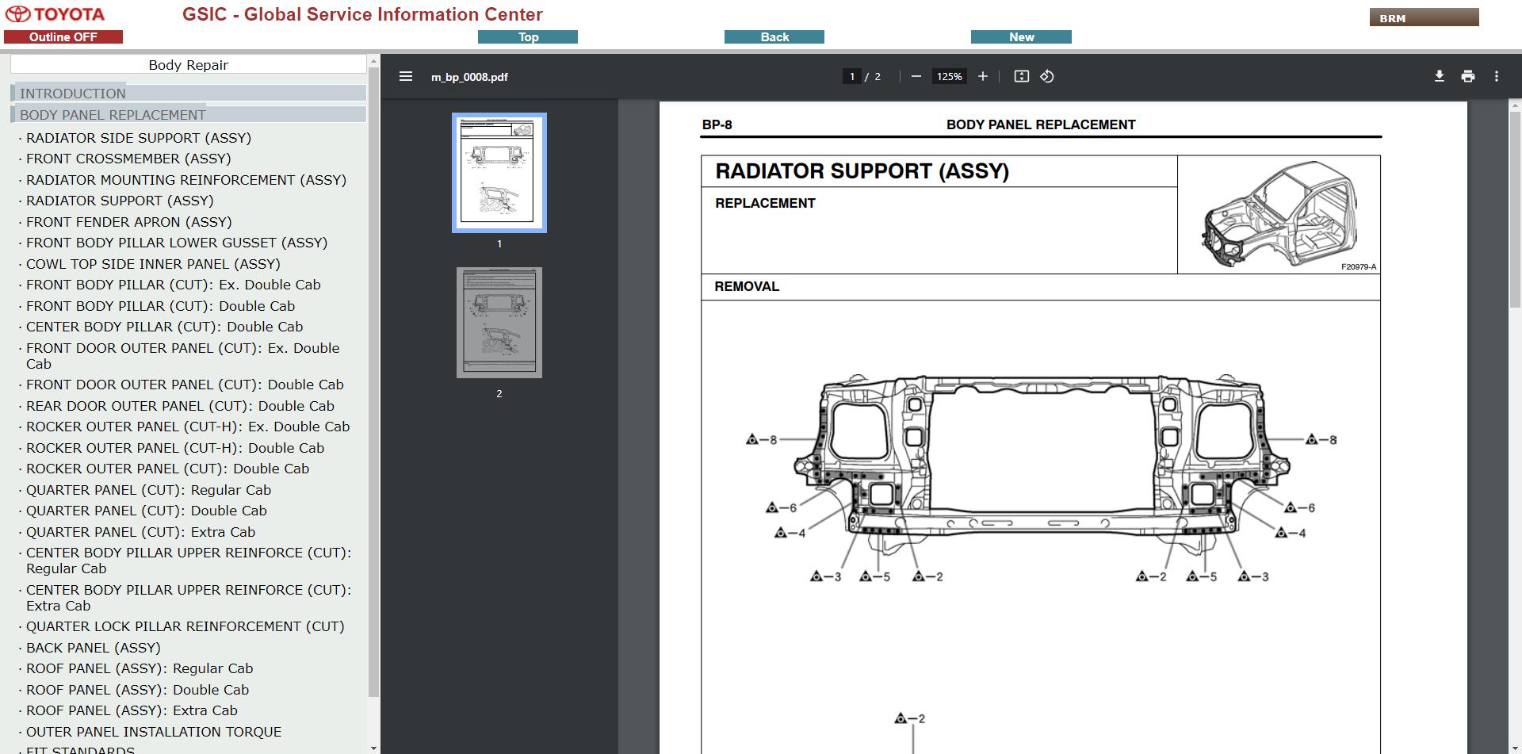Open QUARTER PANEL (CUT): Double Cab
The image size is (1522, 754).
coord(147,511)
